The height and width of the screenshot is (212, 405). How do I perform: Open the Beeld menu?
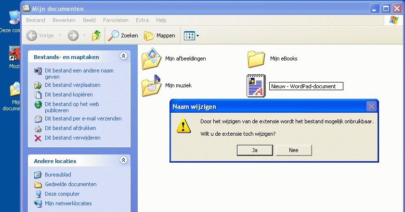(89, 20)
